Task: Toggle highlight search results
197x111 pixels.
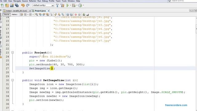Action: (x=47, y=14)
